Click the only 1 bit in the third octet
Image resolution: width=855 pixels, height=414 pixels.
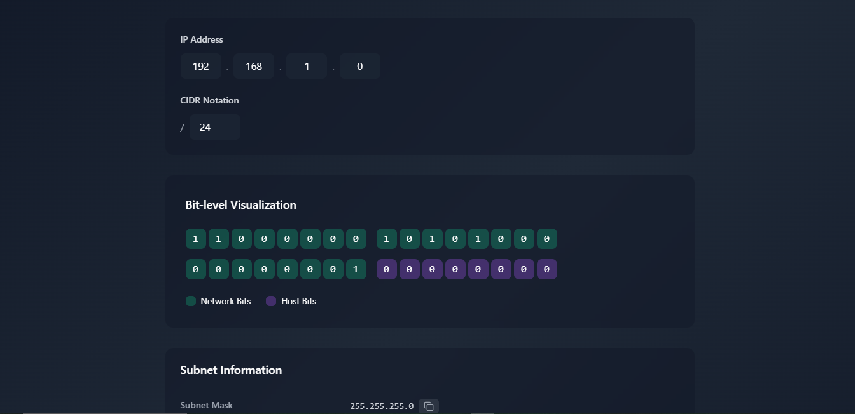[356, 269]
